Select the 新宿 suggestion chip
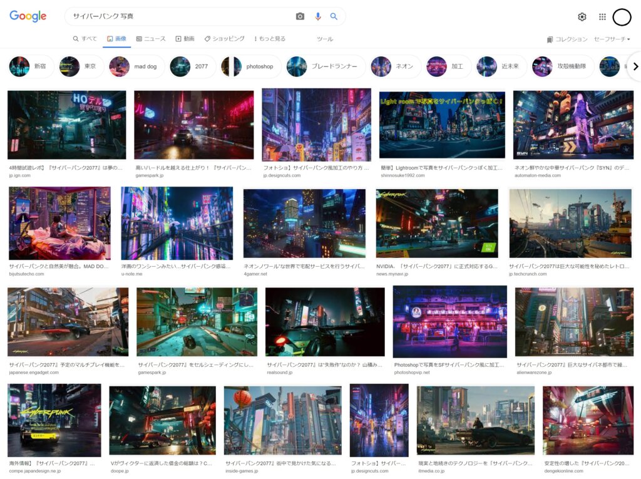Screen dimensions: 641x479 (x=31, y=66)
